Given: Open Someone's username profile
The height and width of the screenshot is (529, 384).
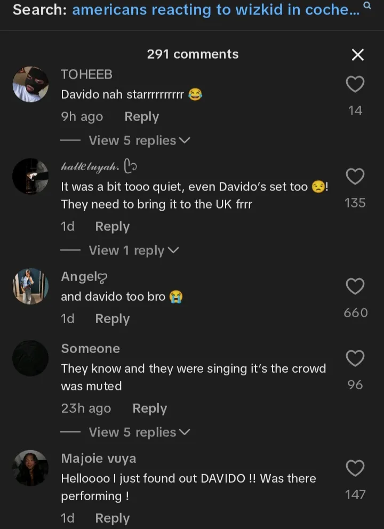Looking at the screenshot, I should pos(90,349).
